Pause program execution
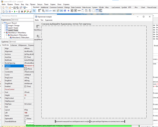This screenshot has height=127, width=158. (x=19, y=11)
